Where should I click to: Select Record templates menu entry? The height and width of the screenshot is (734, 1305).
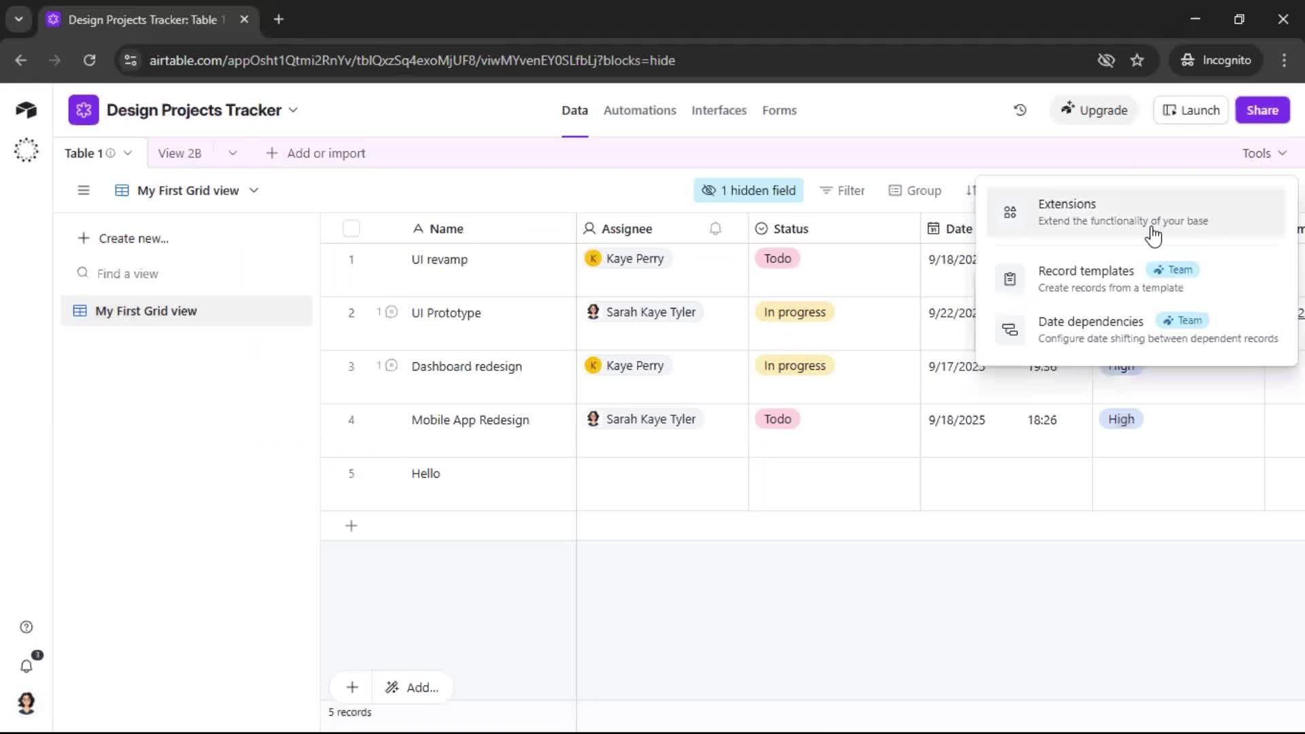point(1136,279)
